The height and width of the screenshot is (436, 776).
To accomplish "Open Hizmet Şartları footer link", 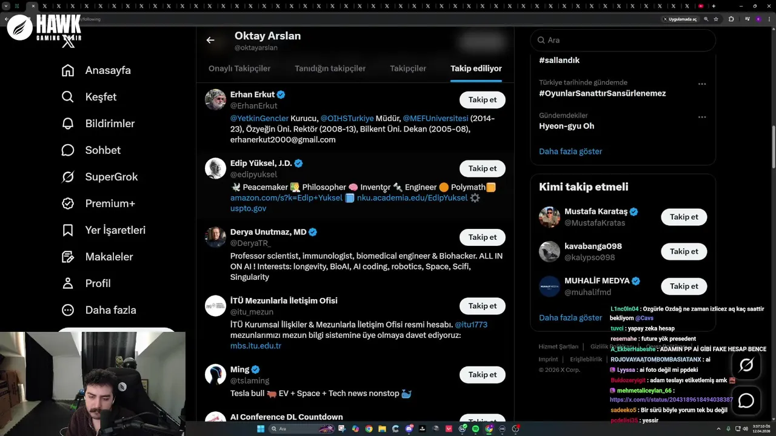I will pyautogui.click(x=558, y=346).
